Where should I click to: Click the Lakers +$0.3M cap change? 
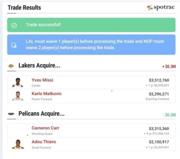click(x=169, y=66)
